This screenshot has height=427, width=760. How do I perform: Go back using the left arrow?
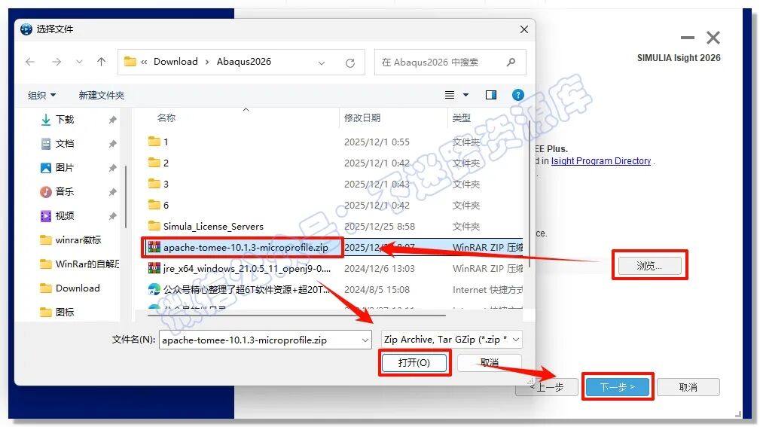(x=30, y=62)
